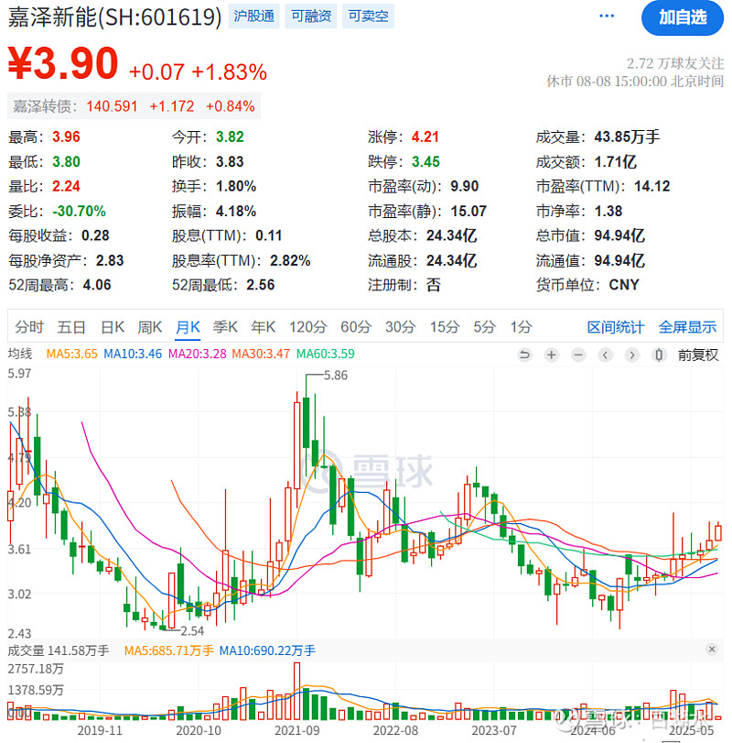The height and width of the screenshot is (743, 732).
Task: Click the chart reset/undo arrow icon
Action: click(524, 355)
